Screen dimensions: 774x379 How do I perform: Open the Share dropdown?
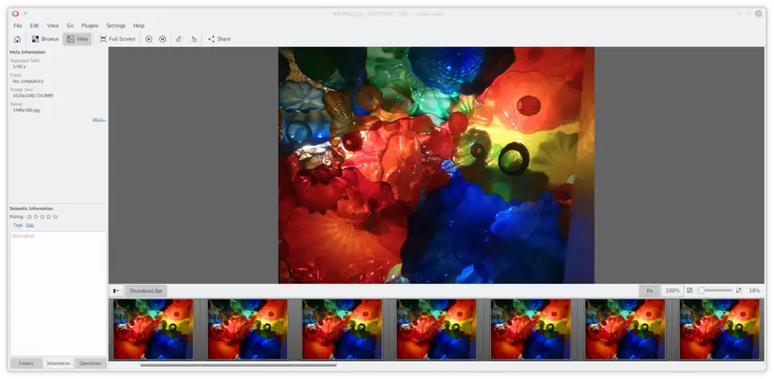(218, 39)
